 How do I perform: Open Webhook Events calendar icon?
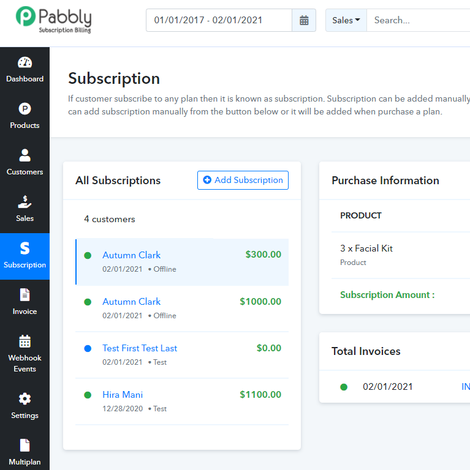(x=25, y=341)
